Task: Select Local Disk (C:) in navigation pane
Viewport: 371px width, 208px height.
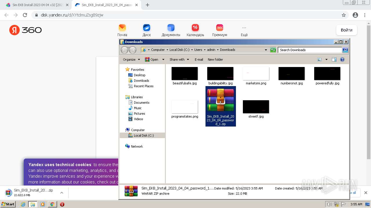Action: (x=142, y=135)
